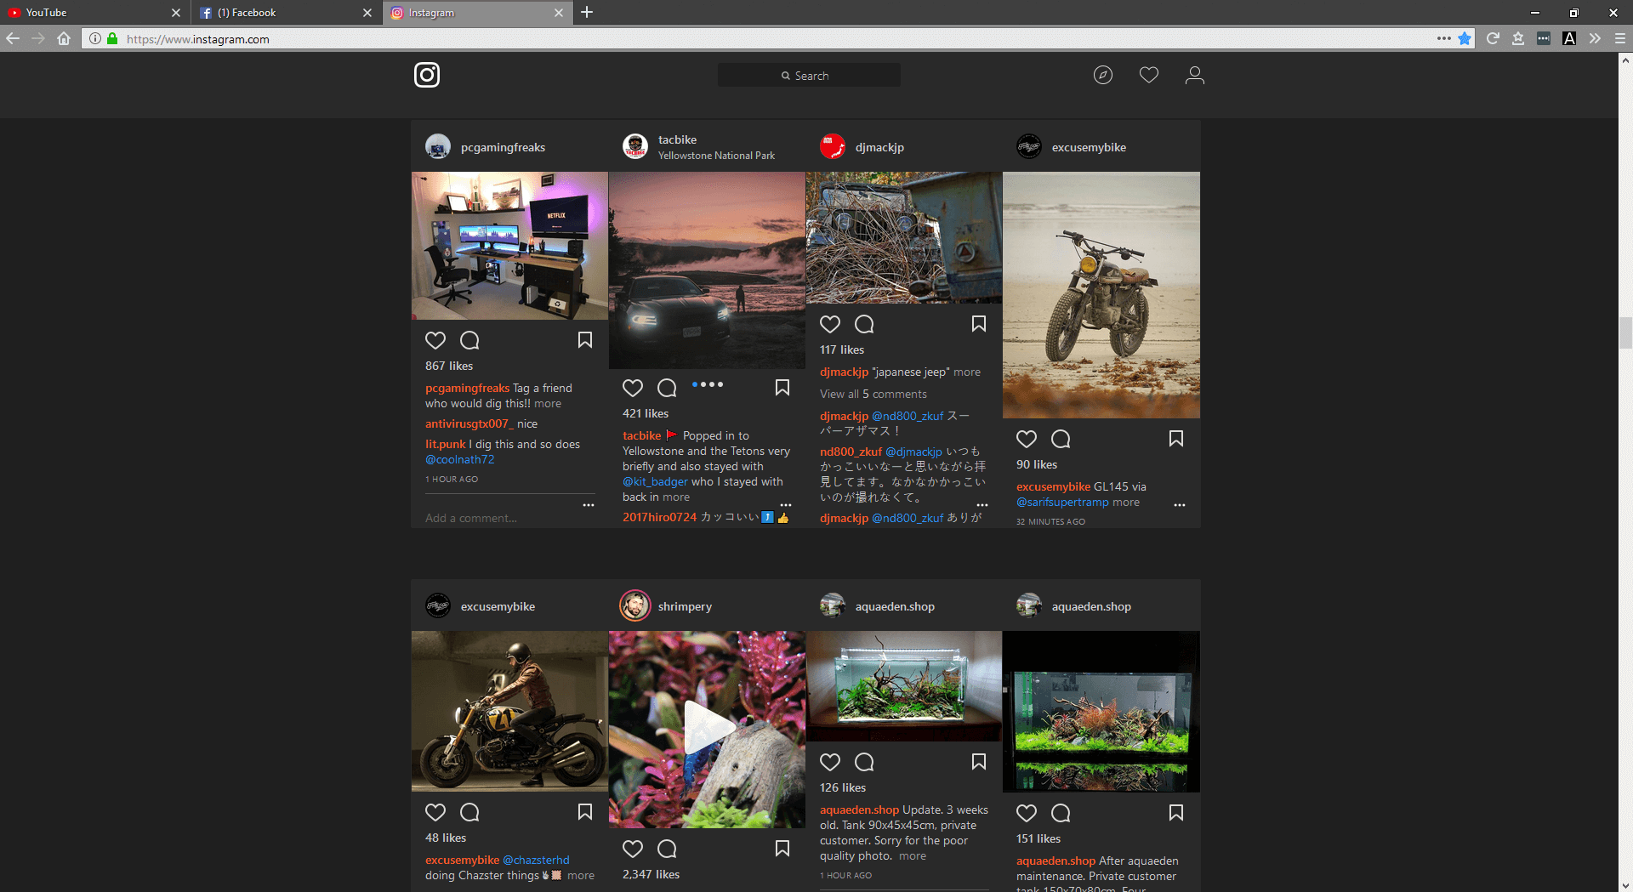Expand aquaeden.shop Update caption more
1633x892 pixels.
(x=913, y=856)
